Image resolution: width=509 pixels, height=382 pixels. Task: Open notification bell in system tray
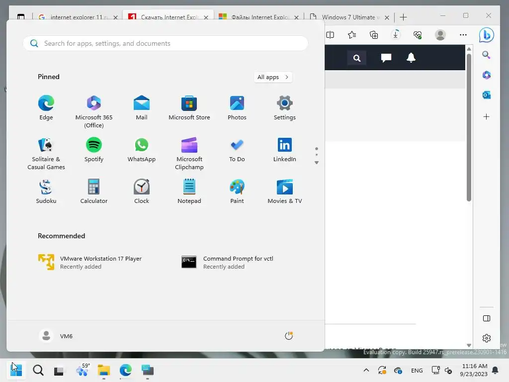(496, 370)
